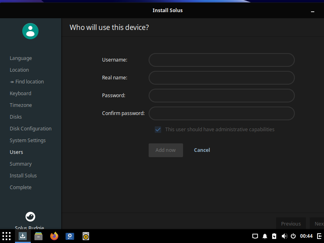Go to the Location step
The width and height of the screenshot is (324, 243).
click(19, 70)
